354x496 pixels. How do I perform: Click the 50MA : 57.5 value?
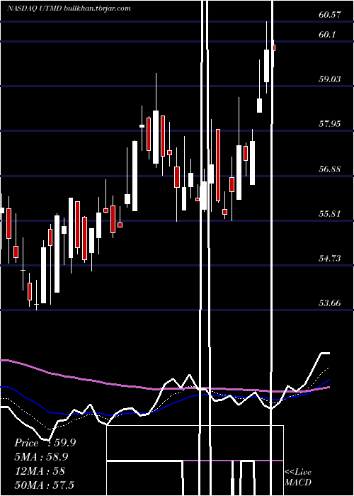(44, 485)
